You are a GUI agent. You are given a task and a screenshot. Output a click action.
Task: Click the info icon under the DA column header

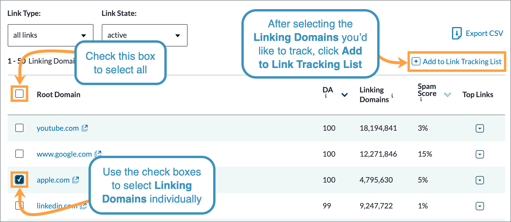tap(326, 96)
